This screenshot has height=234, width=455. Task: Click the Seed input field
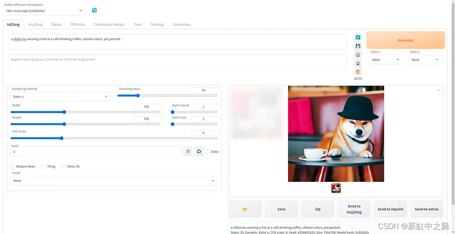[x=96, y=152]
